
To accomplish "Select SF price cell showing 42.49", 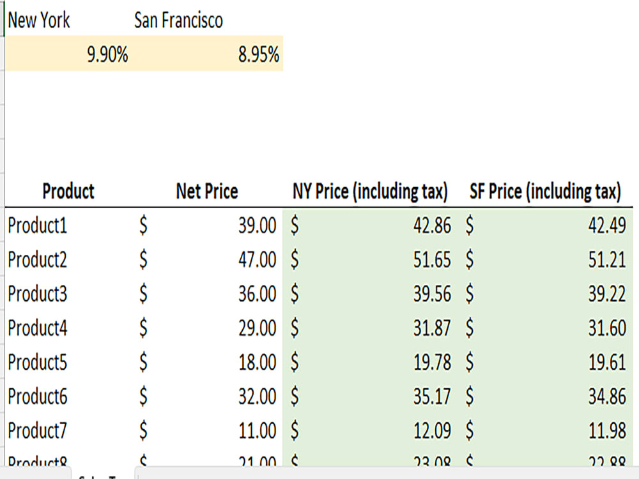I will (607, 225).
